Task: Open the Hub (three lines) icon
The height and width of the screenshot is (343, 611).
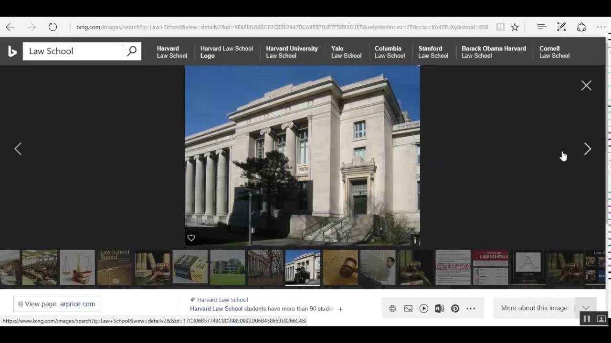Action: click(x=541, y=27)
